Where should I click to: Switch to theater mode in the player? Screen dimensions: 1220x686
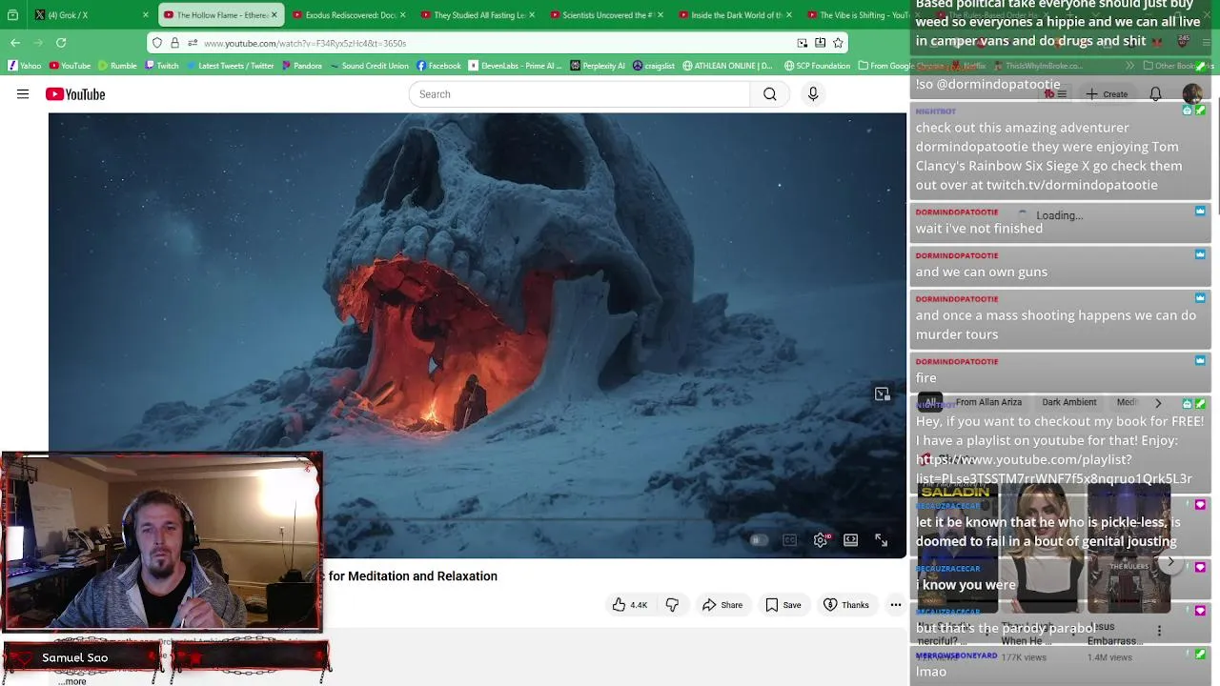[851, 540]
